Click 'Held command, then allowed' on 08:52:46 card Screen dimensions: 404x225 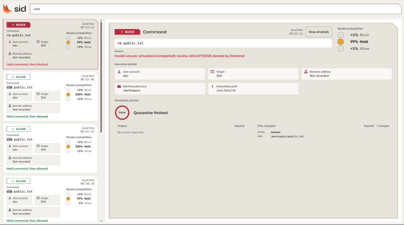click(x=27, y=116)
